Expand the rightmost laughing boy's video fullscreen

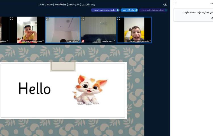click(x=119, y=19)
